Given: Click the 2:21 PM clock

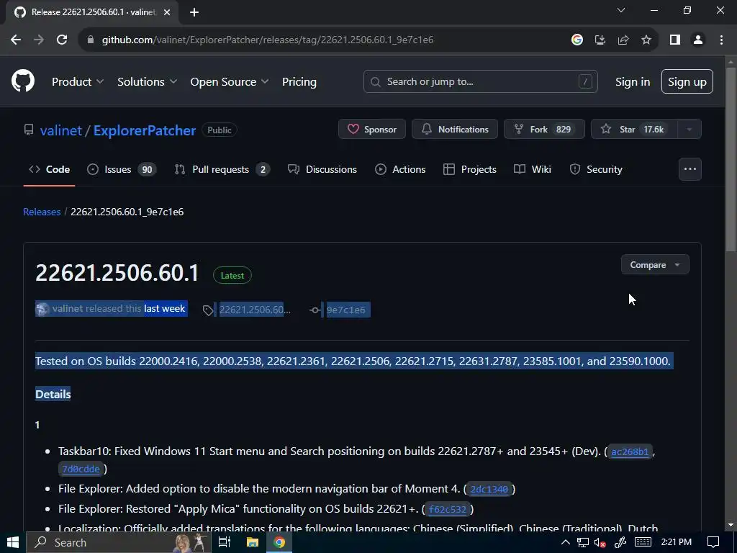Looking at the screenshot, I should (677, 543).
